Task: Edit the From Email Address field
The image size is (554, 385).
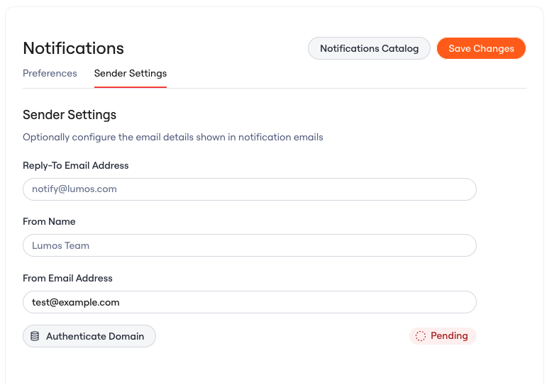Action: [x=250, y=302]
